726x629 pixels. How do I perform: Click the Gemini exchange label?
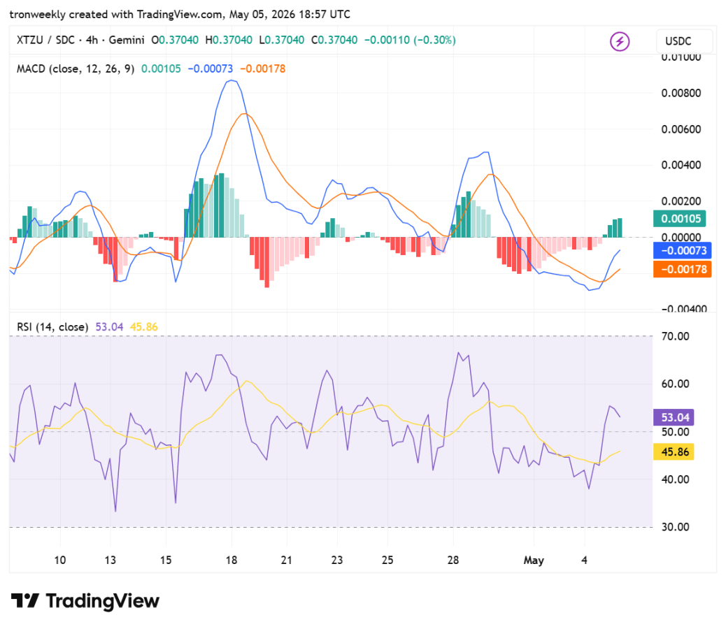pos(127,41)
